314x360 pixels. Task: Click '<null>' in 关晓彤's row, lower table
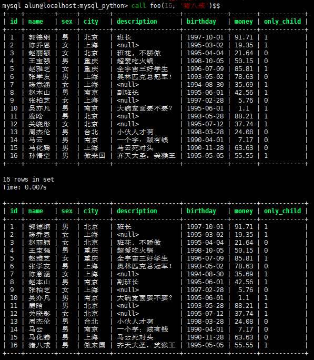(x=128, y=314)
